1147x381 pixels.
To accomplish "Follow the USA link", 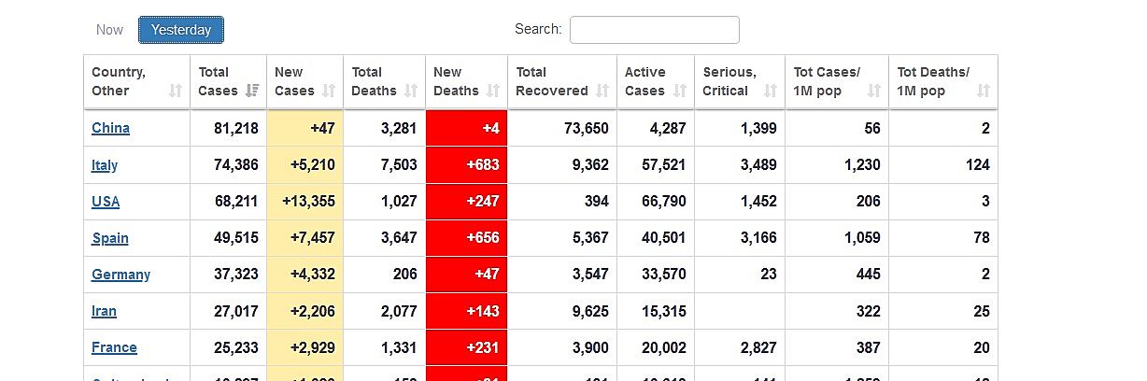I will point(106,202).
